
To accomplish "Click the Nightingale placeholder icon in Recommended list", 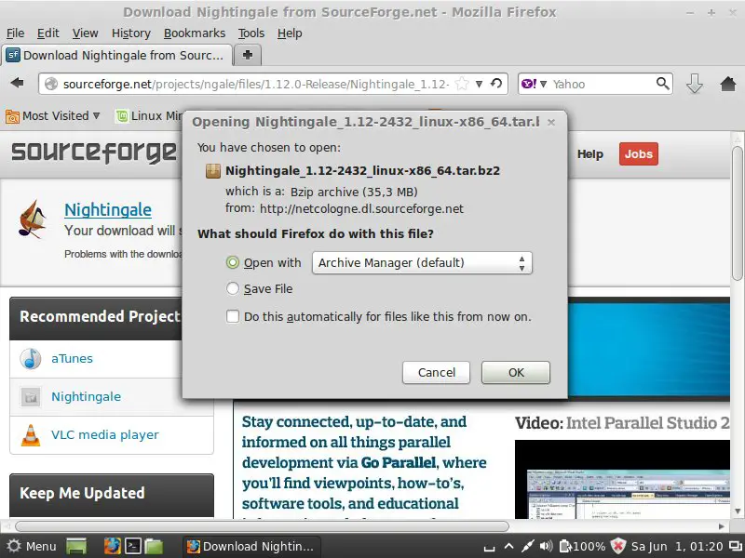I will (31, 397).
